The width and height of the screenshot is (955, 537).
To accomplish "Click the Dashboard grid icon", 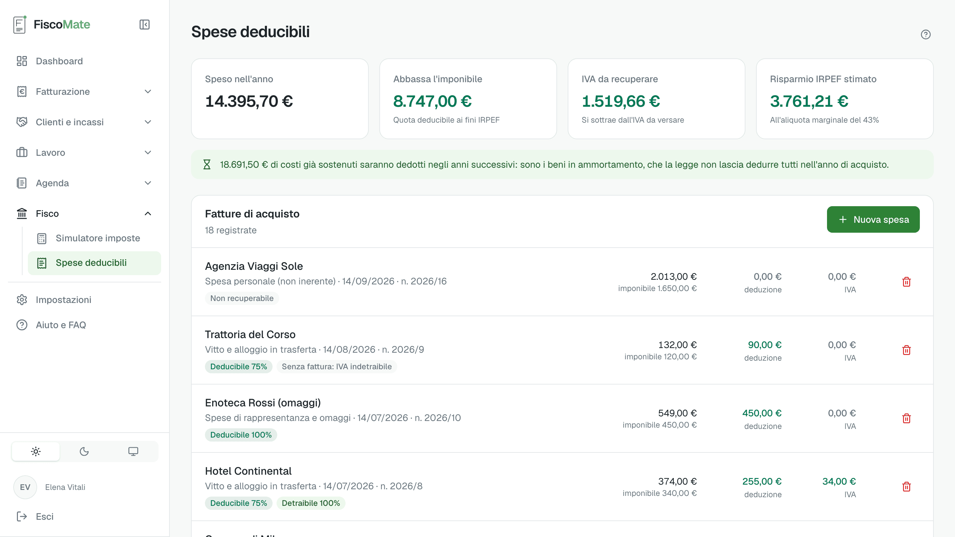I will tap(22, 61).
